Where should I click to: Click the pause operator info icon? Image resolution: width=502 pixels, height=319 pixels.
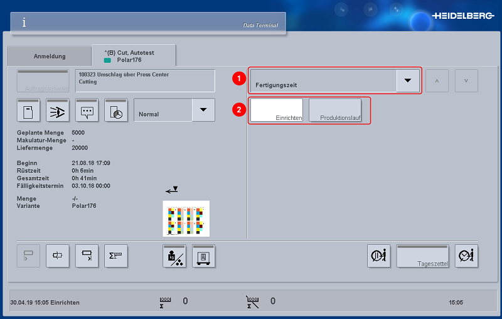(379, 256)
